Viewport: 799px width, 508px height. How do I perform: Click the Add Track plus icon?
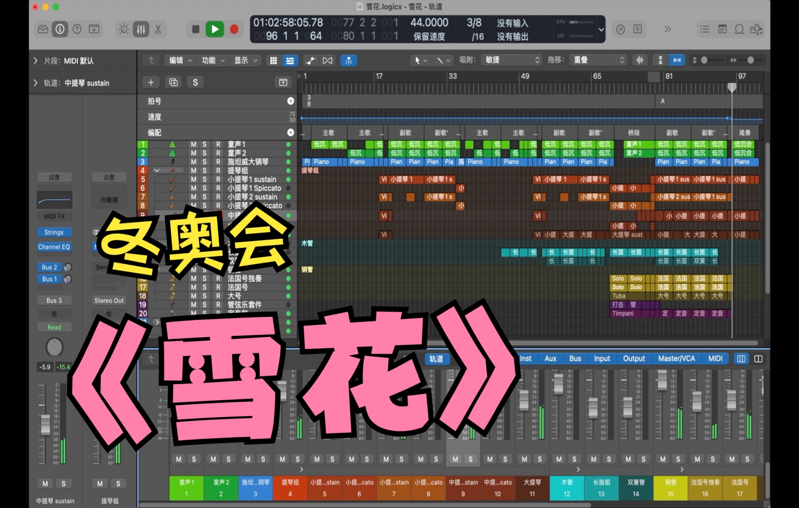[x=150, y=82]
